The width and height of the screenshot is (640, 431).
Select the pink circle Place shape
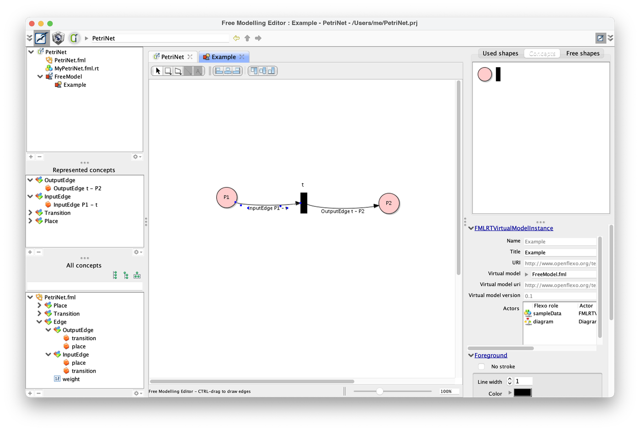click(485, 74)
